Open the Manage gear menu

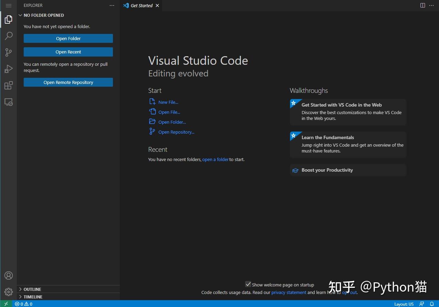point(9,292)
